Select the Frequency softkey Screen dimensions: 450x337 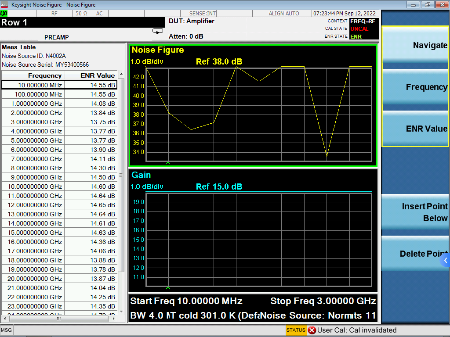tap(415, 87)
